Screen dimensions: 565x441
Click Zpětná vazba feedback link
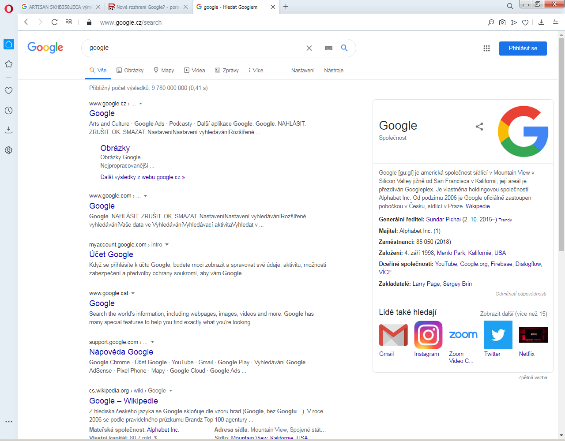pyautogui.click(x=533, y=378)
